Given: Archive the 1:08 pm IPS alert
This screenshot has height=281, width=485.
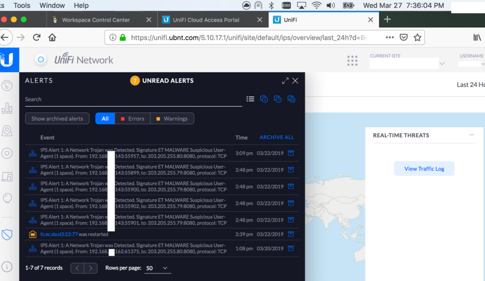Looking at the screenshot, I should click(291, 248).
